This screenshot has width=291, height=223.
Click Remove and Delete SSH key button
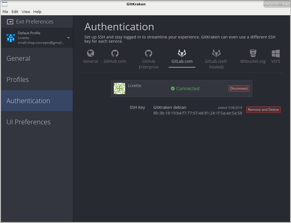tap(263, 110)
